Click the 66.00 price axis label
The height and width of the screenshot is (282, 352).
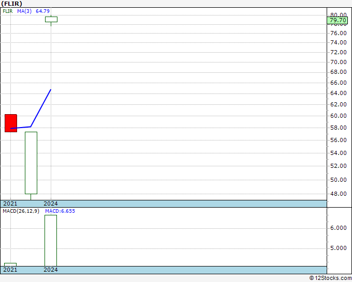339,83
